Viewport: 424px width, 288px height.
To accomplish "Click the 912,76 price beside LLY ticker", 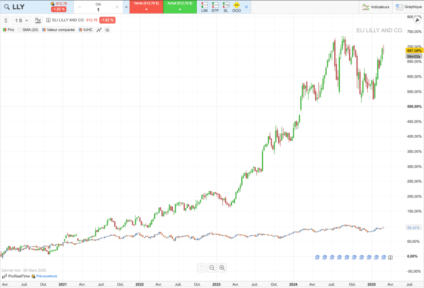I will point(61,3).
